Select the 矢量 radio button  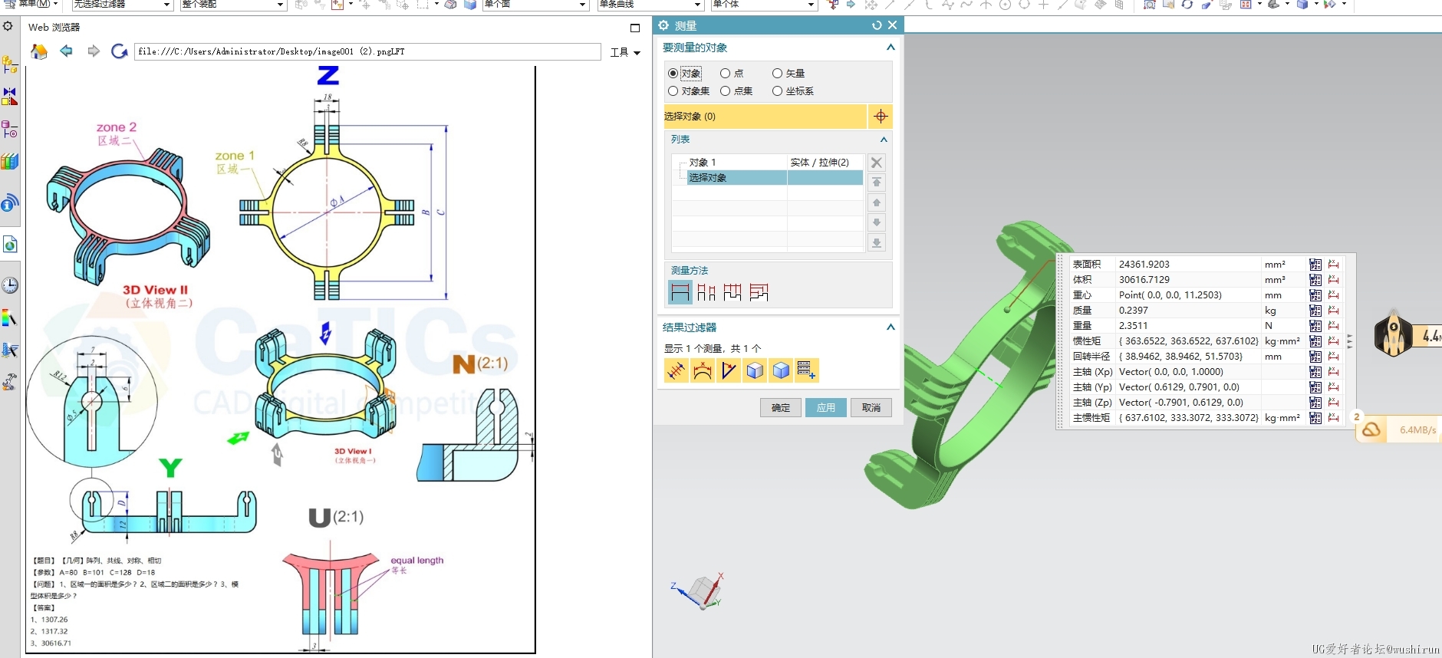tap(777, 74)
